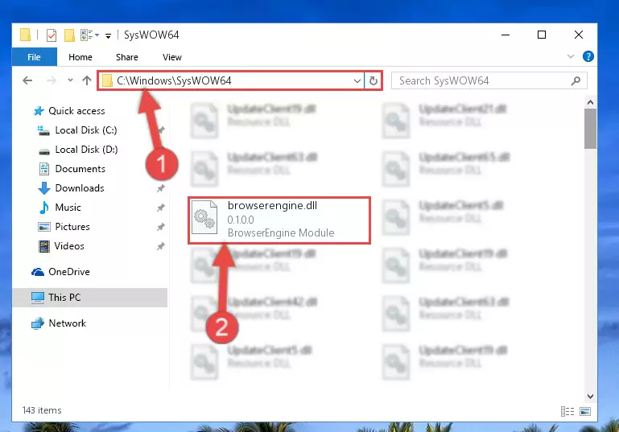
Task: Click the vertical scrollbar thumb
Action: pyautogui.click(x=590, y=129)
